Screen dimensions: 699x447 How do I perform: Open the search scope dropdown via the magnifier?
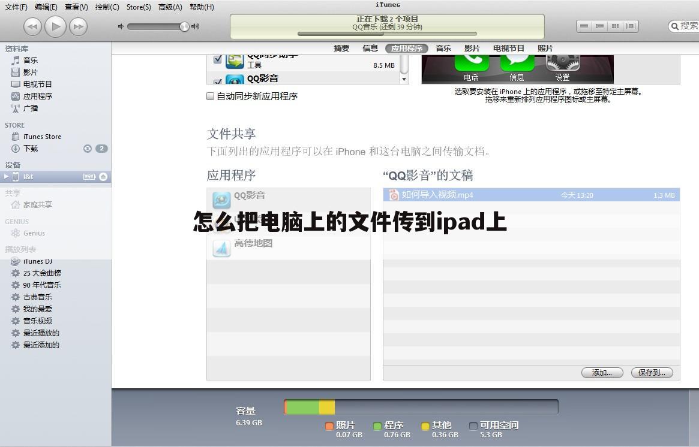coord(676,26)
